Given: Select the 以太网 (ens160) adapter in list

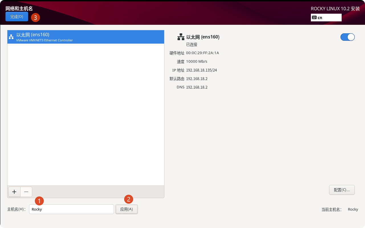Looking at the screenshot, I should [x=86, y=37].
